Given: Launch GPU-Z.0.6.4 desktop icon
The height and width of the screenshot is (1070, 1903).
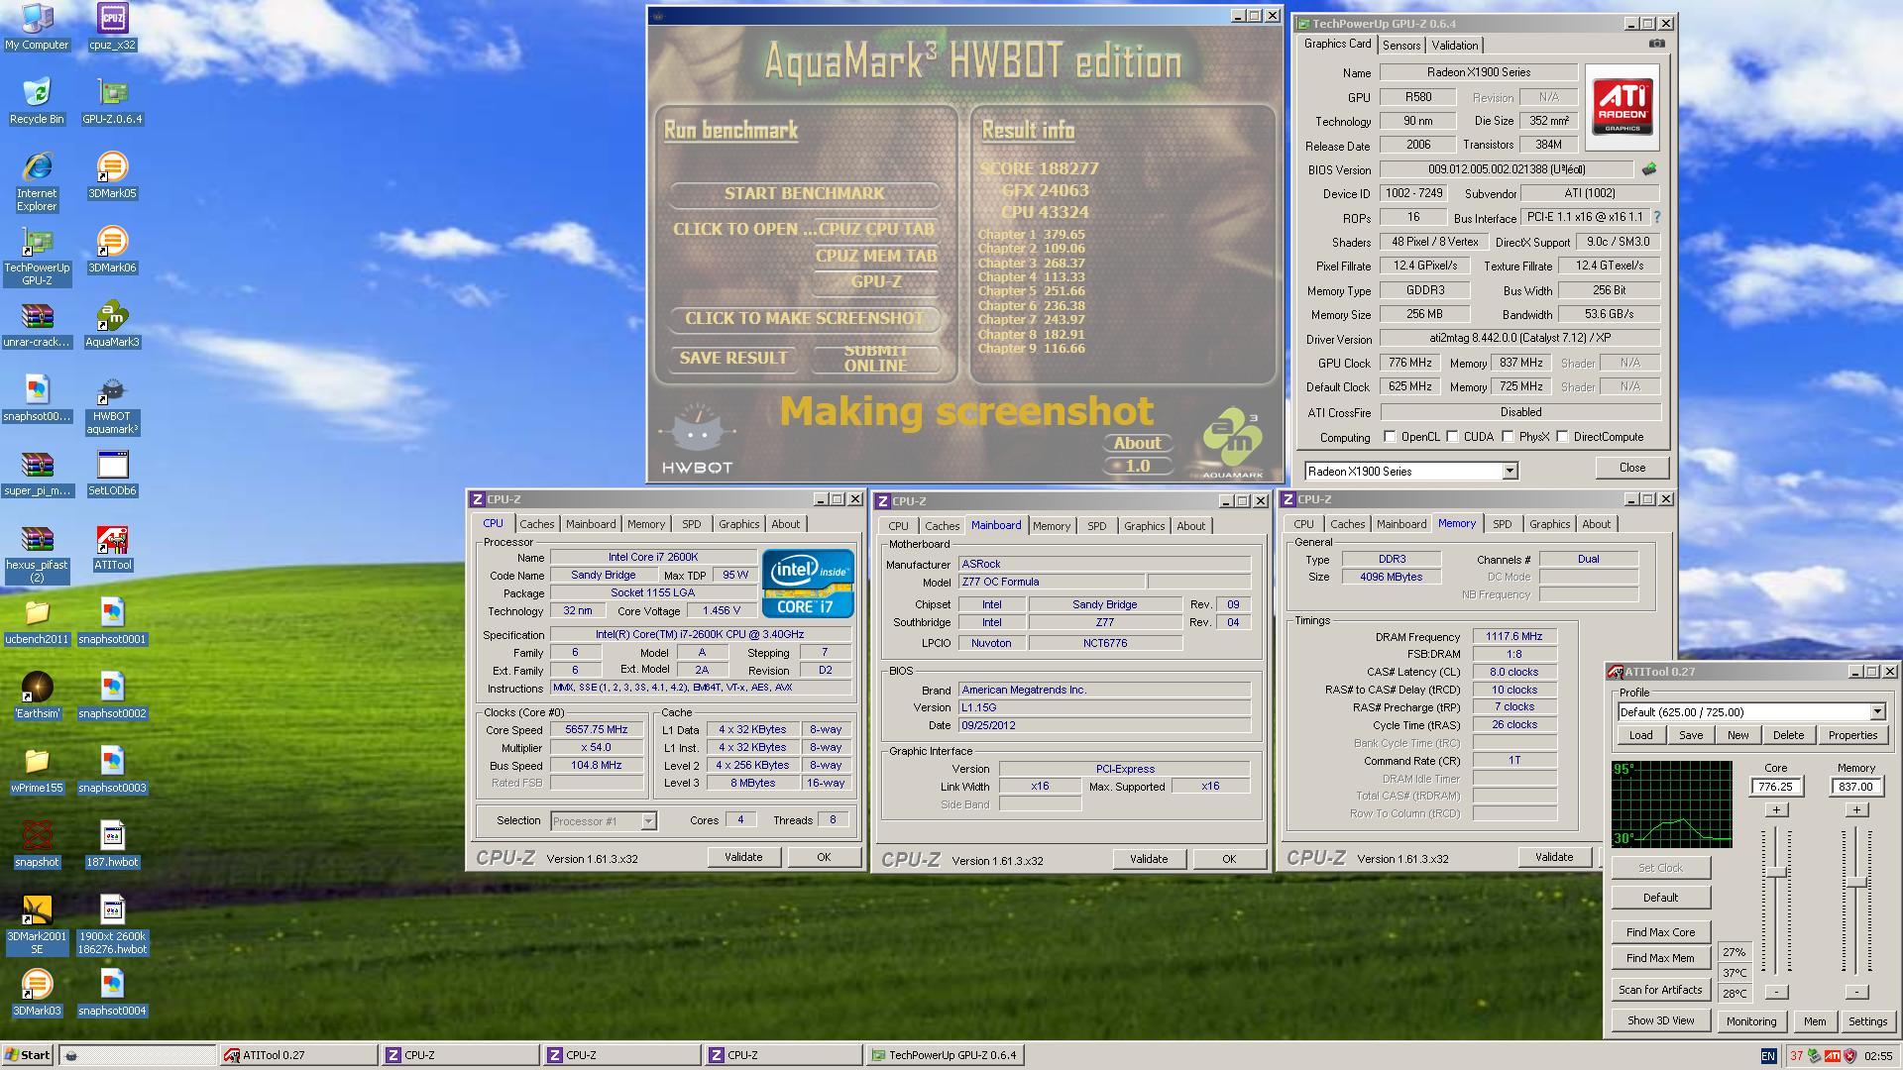Looking at the screenshot, I should tap(112, 101).
